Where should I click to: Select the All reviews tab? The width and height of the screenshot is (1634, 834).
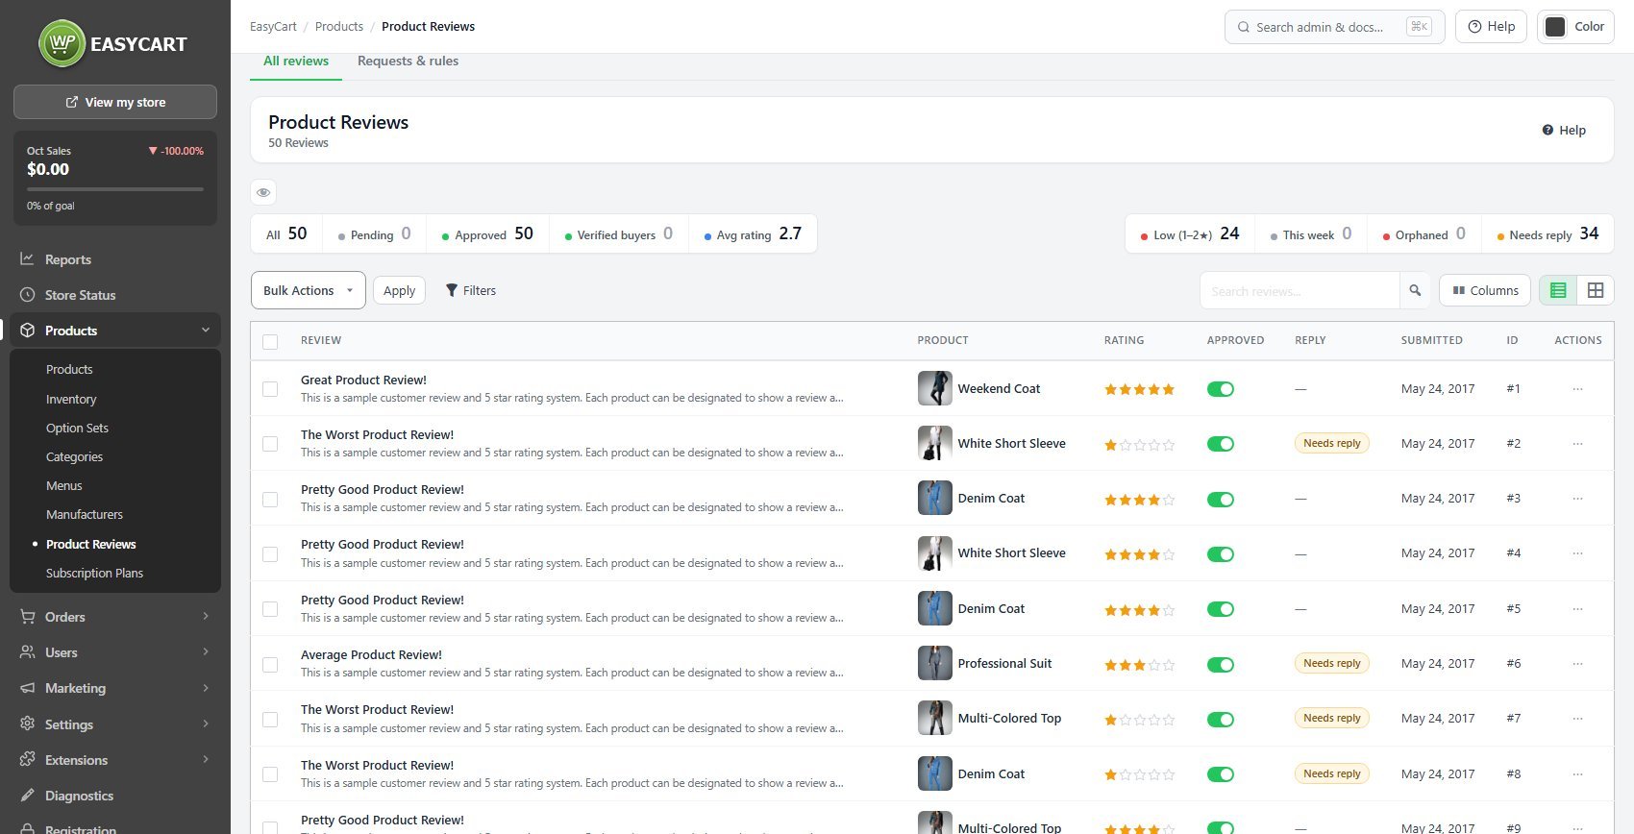[296, 61]
